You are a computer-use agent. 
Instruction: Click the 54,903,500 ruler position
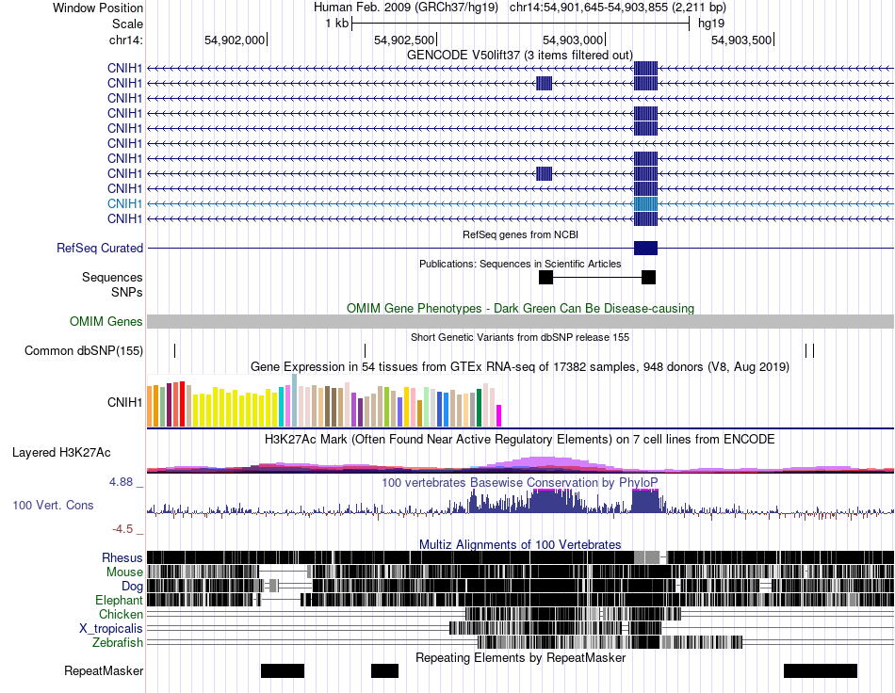(x=741, y=40)
